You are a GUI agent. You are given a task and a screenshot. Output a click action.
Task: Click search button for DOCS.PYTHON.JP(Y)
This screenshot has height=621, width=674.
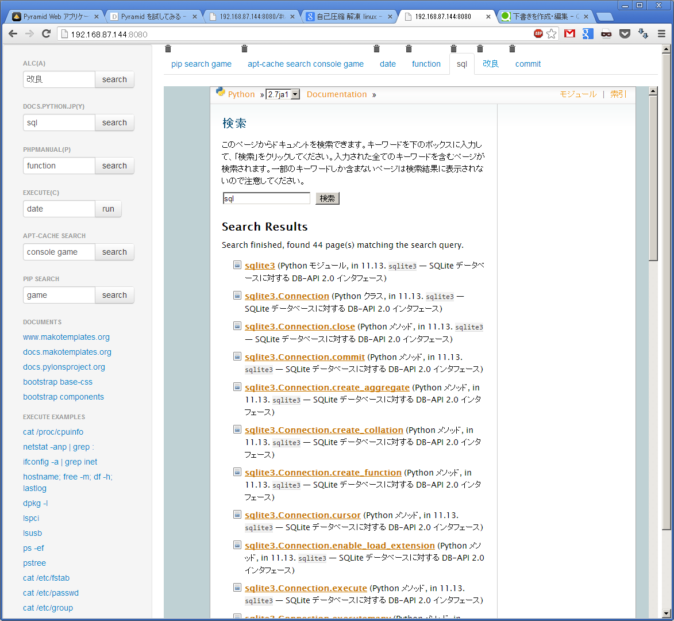pos(114,122)
